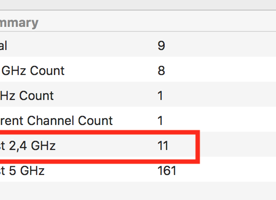This screenshot has height=200, width=276.
Task: Click the word Count in GHz Count row
Action: (x=47, y=71)
